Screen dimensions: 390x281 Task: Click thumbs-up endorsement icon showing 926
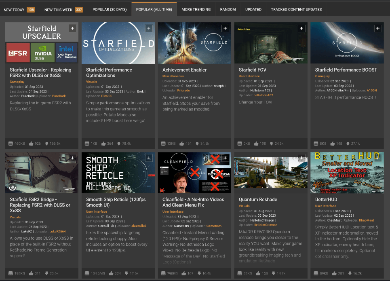click(x=31, y=144)
